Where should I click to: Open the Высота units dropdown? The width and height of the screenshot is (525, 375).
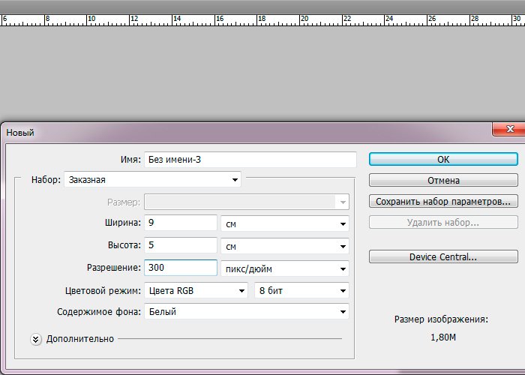click(285, 246)
